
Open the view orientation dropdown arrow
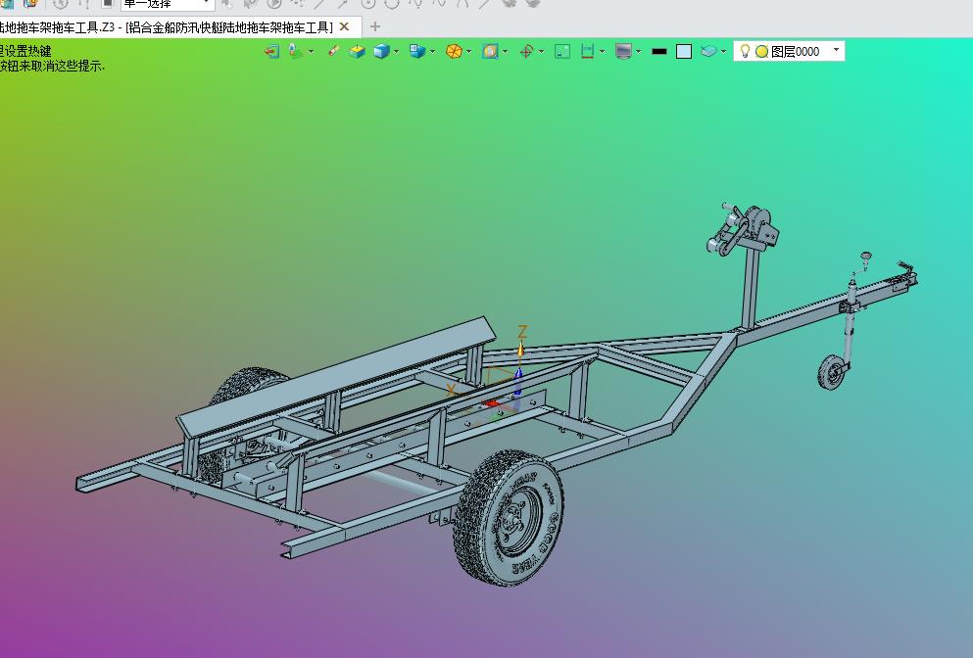pos(432,52)
